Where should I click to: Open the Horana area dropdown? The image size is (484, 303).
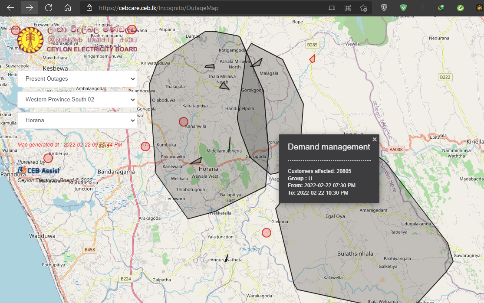point(77,121)
